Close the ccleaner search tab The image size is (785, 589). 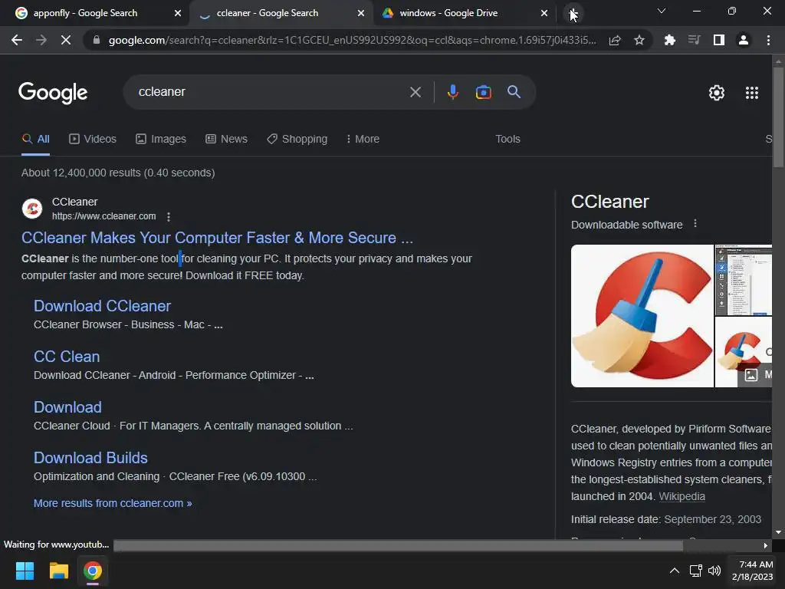click(x=360, y=13)
